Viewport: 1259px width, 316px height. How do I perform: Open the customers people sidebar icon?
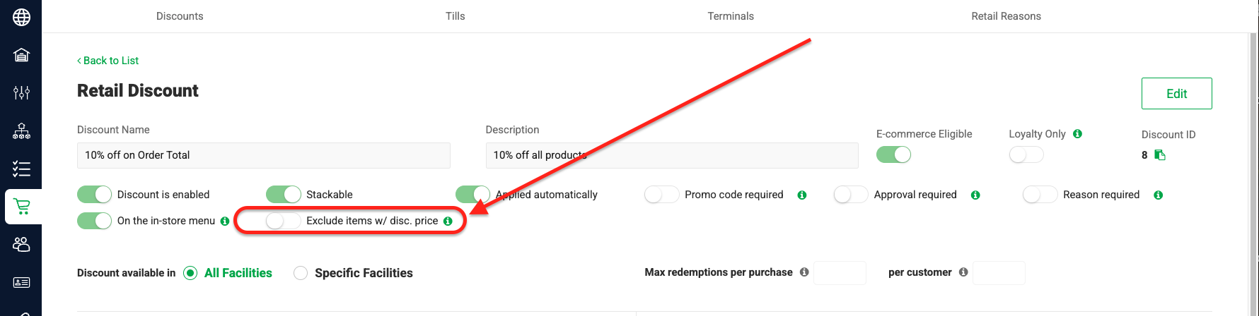(21, 244)
